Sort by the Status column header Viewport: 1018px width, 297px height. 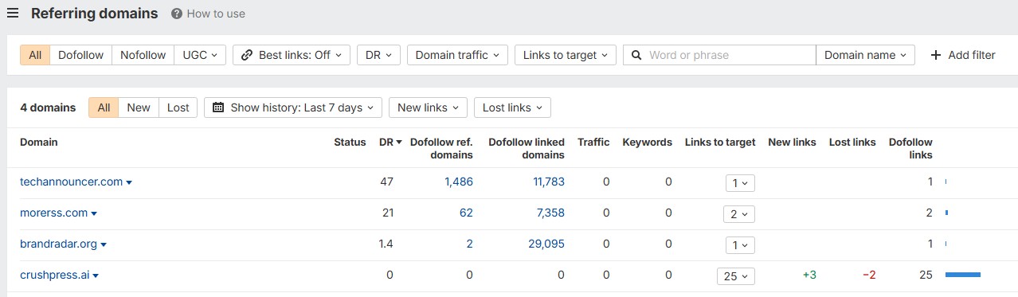(350, 142)
